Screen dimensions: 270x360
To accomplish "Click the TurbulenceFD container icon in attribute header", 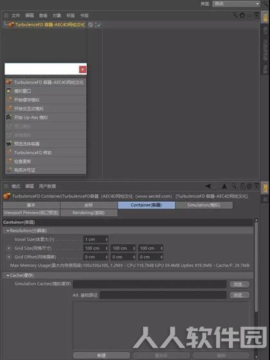I will 7,196.
